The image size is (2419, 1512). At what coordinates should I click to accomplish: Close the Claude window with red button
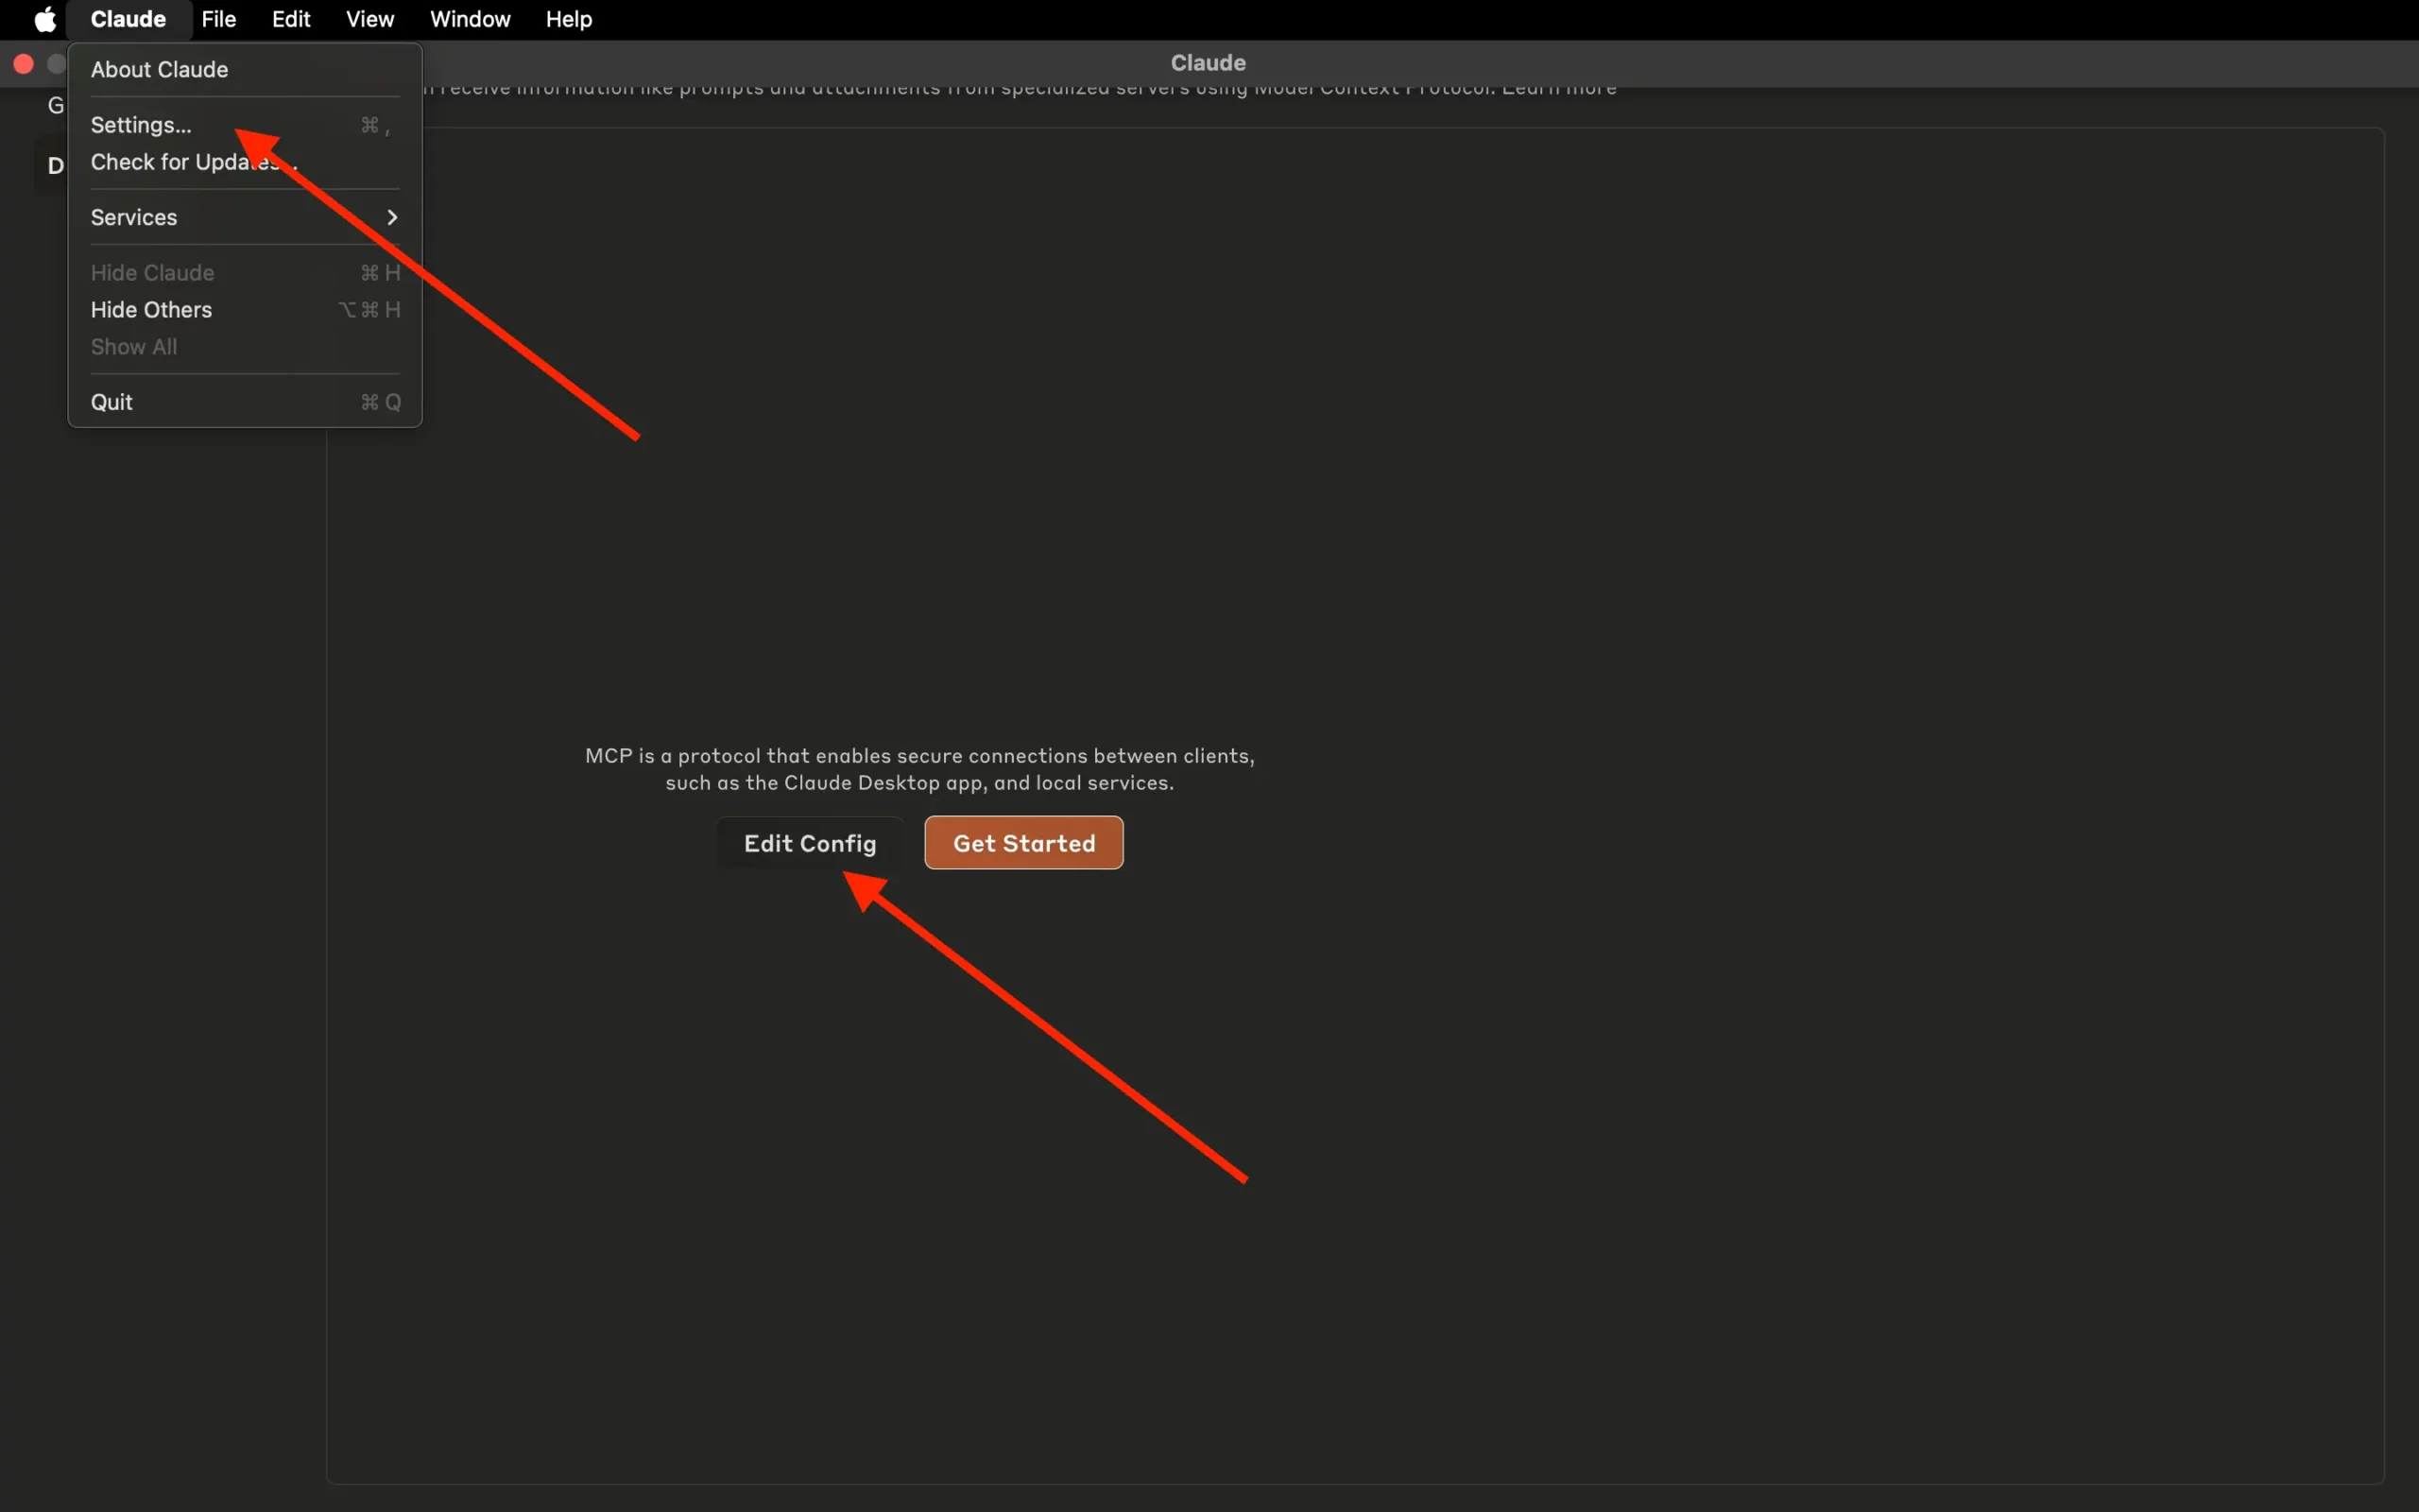[x=24, y=64]
